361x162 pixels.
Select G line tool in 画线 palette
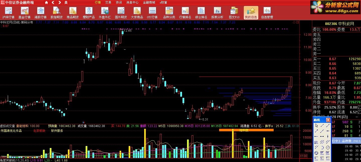pyautogui.click(x=317, y=158)
